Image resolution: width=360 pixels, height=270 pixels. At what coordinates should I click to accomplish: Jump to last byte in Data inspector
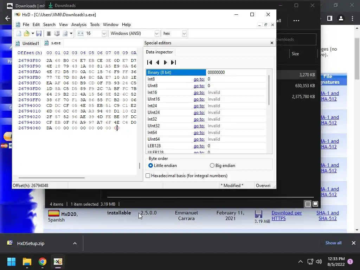[174, 63]
